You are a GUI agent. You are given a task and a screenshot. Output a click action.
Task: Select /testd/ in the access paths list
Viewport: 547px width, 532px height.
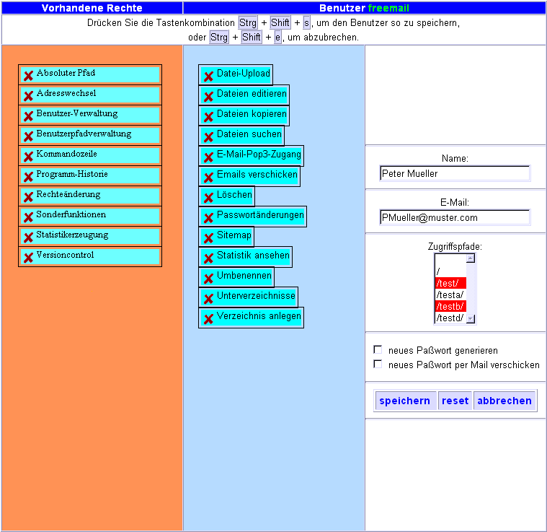tap(450, 318)
